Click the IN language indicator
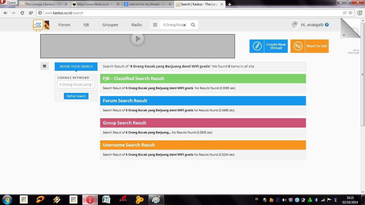The height and width of the screenshot is (205, 365). (257, 199)
